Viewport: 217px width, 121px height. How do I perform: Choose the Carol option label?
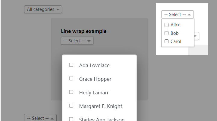(x=176, y=41)
